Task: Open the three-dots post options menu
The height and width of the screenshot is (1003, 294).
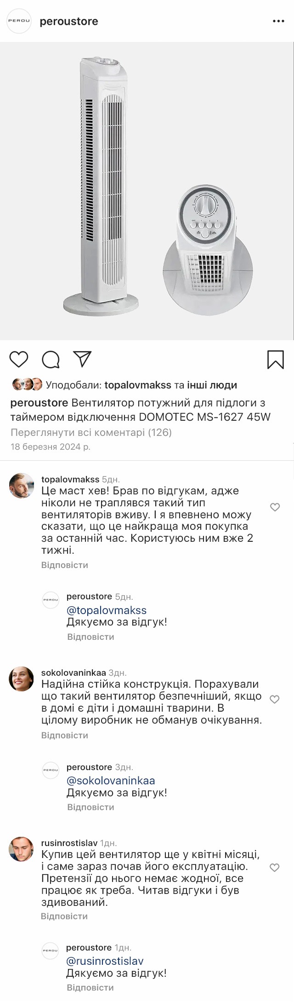Action: point(278,21)
